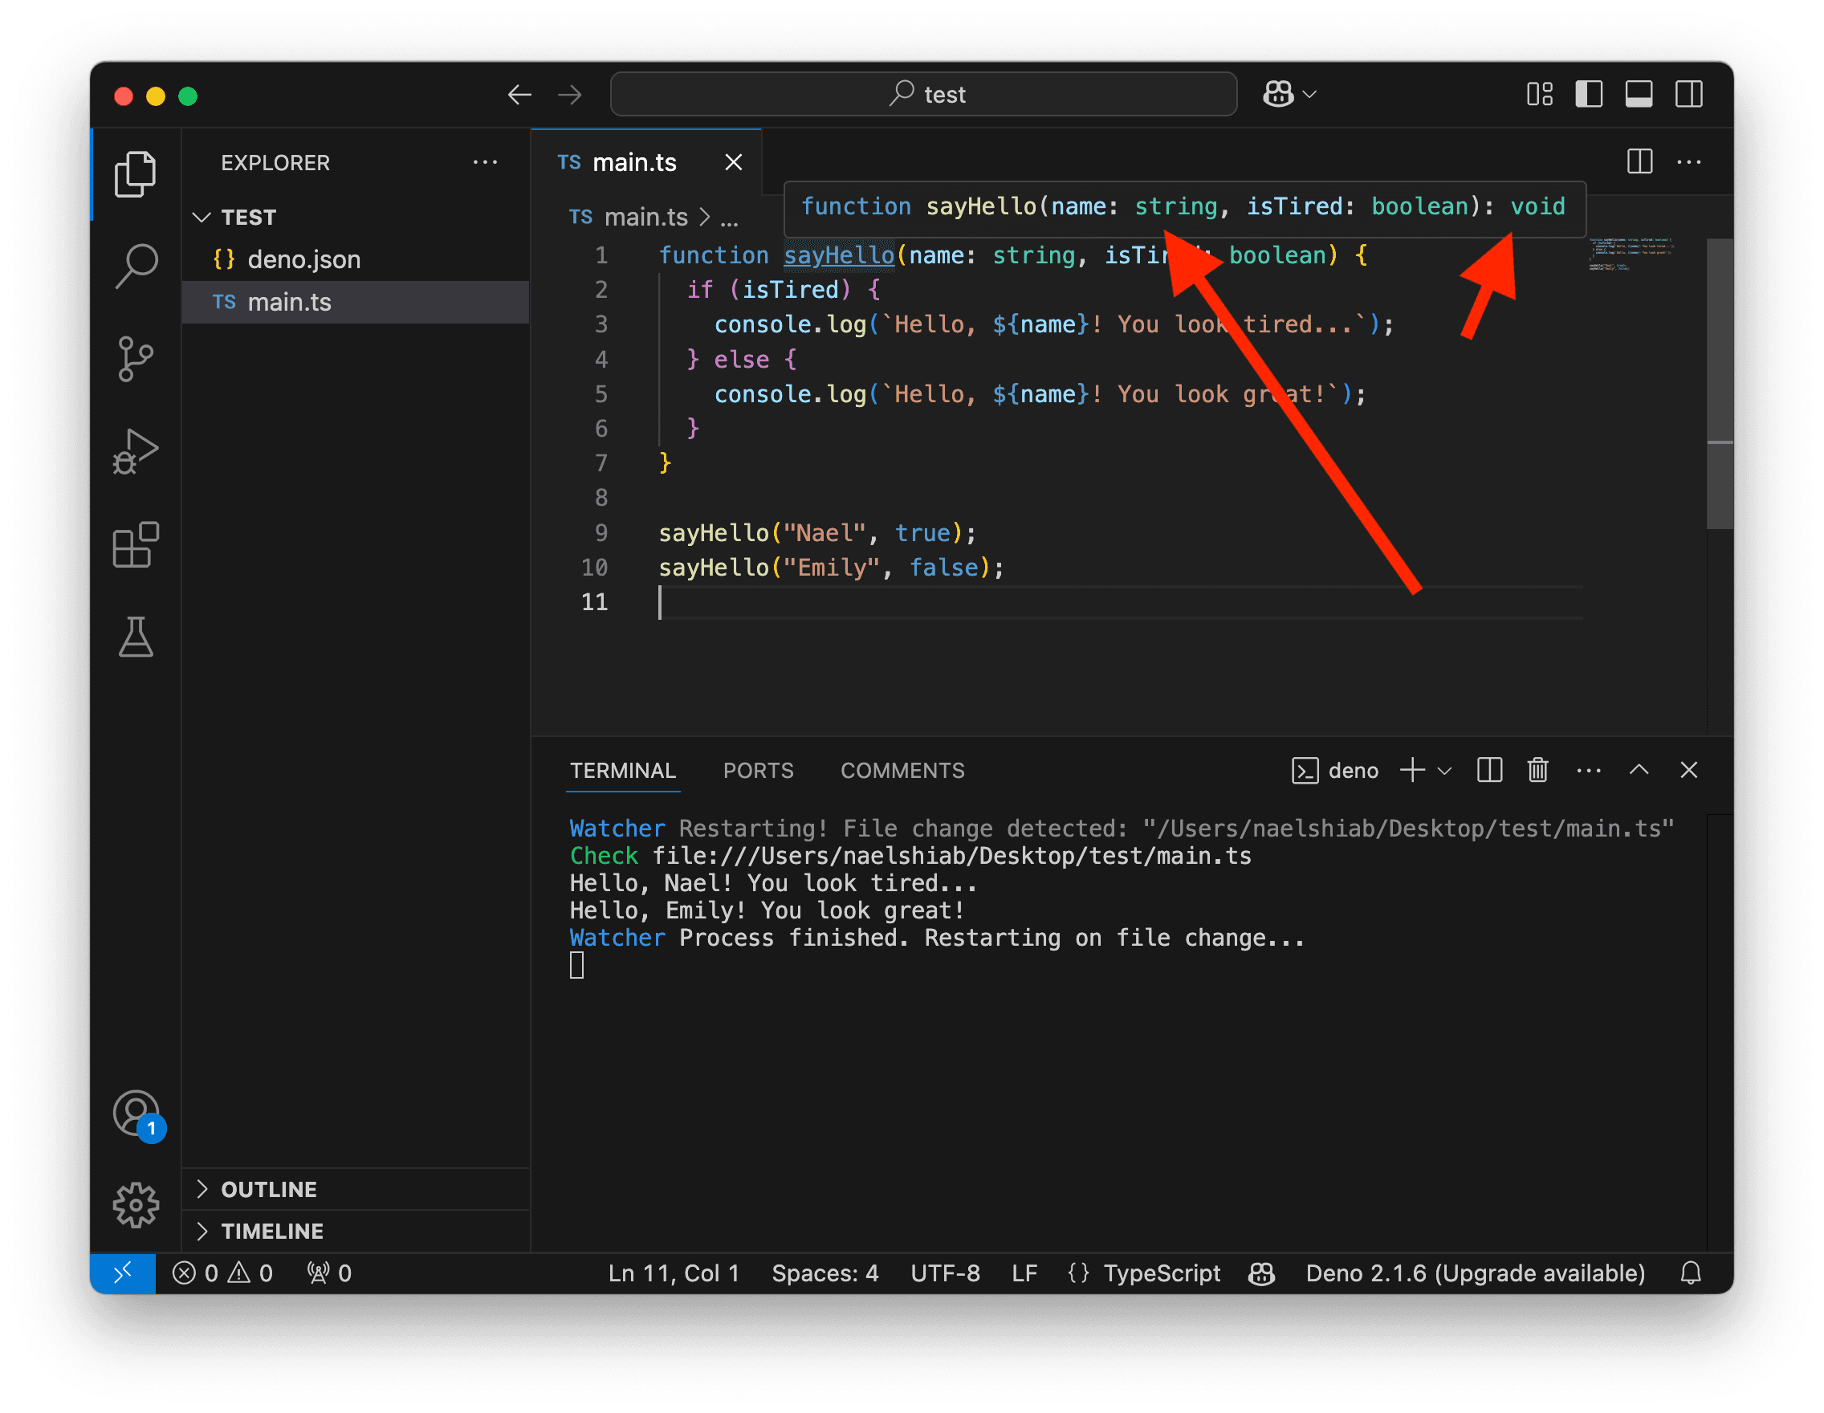Open the Search view in activity bar

click(136, 267)
